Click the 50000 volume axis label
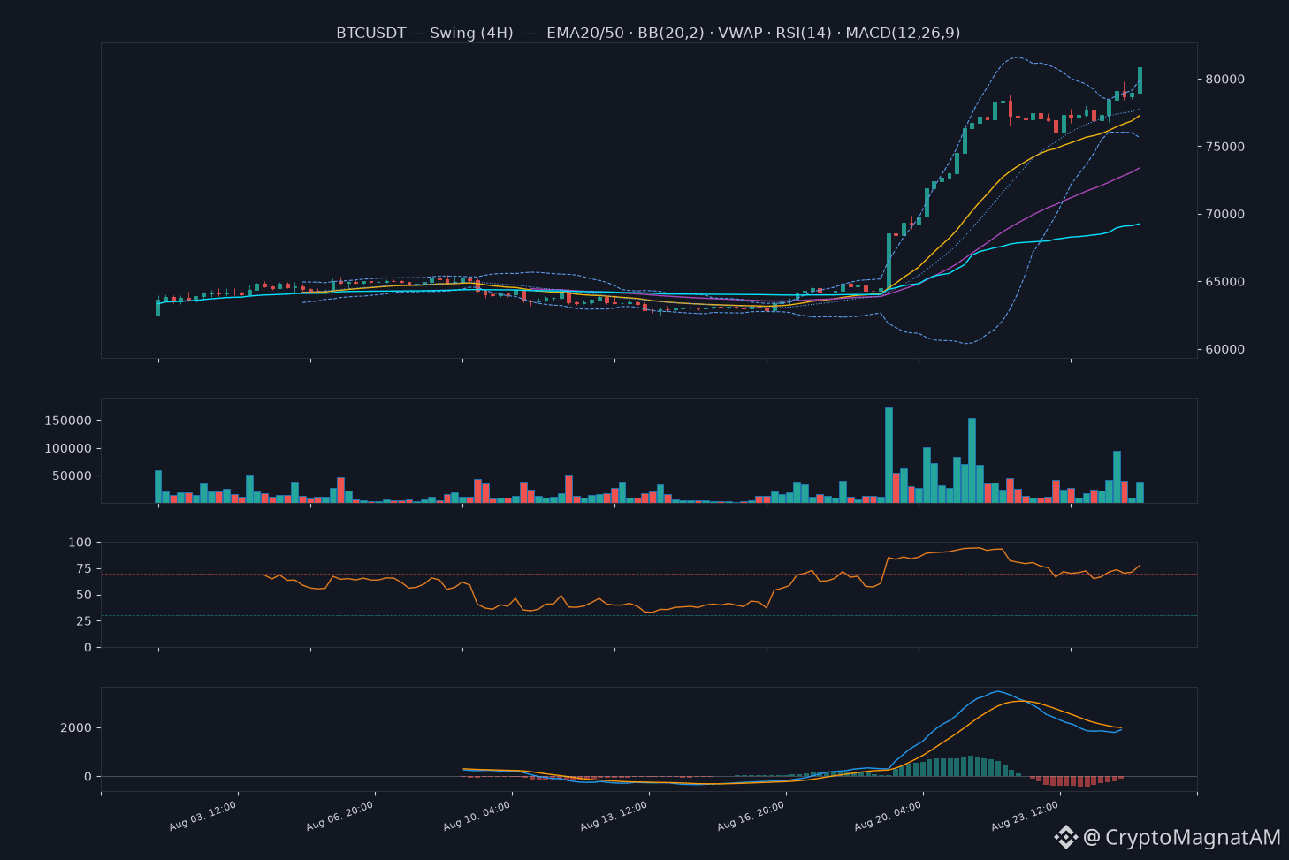The height and width of the screenshot is (860, 1289). [72, 476]
